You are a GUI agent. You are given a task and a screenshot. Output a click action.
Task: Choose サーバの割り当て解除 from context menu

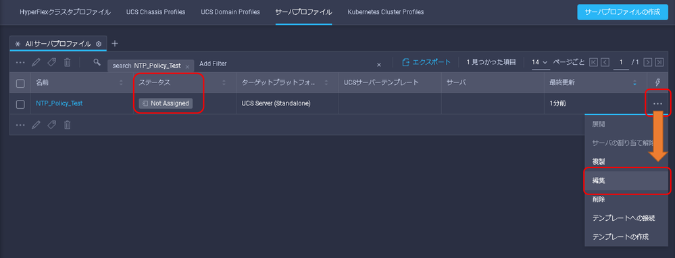point(627,143)
